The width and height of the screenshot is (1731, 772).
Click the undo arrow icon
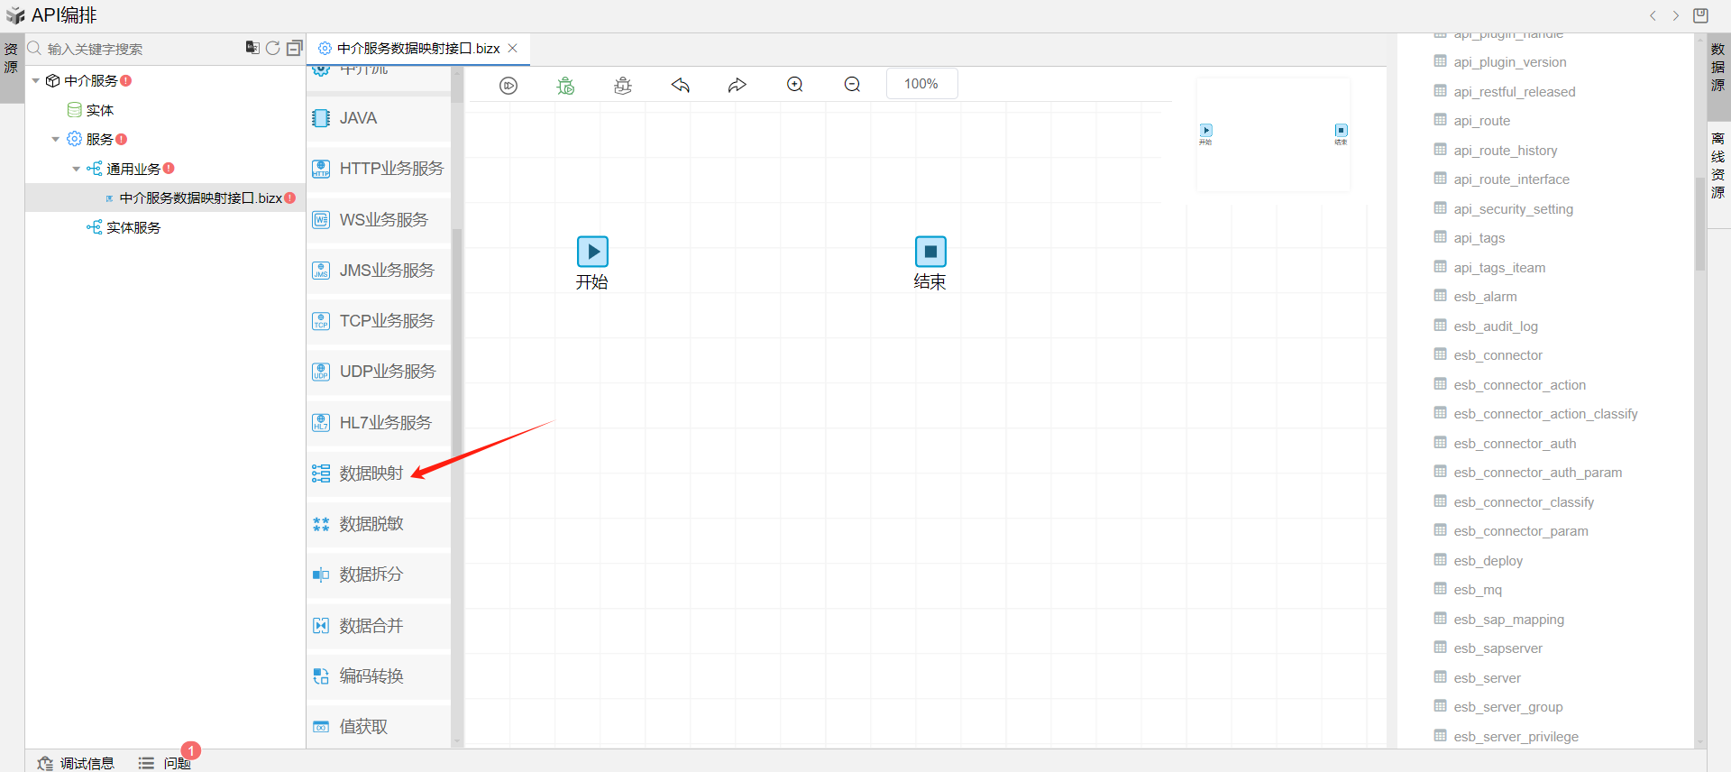click(x=681, y=85)
